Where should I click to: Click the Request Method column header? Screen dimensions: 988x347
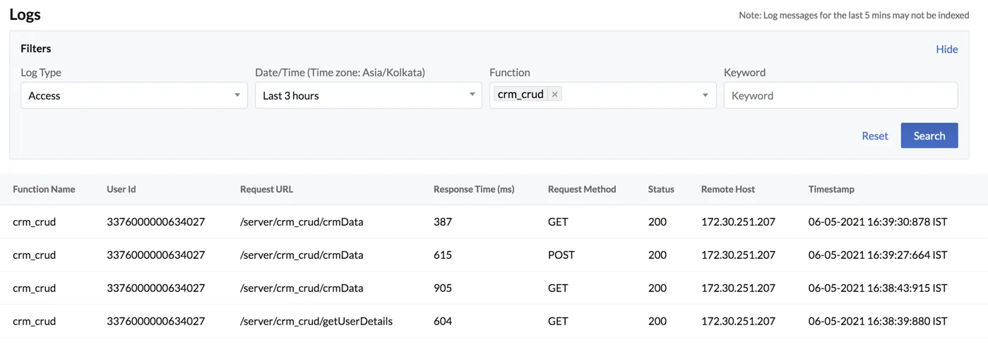pyautogui.click(x=582, y=189)
